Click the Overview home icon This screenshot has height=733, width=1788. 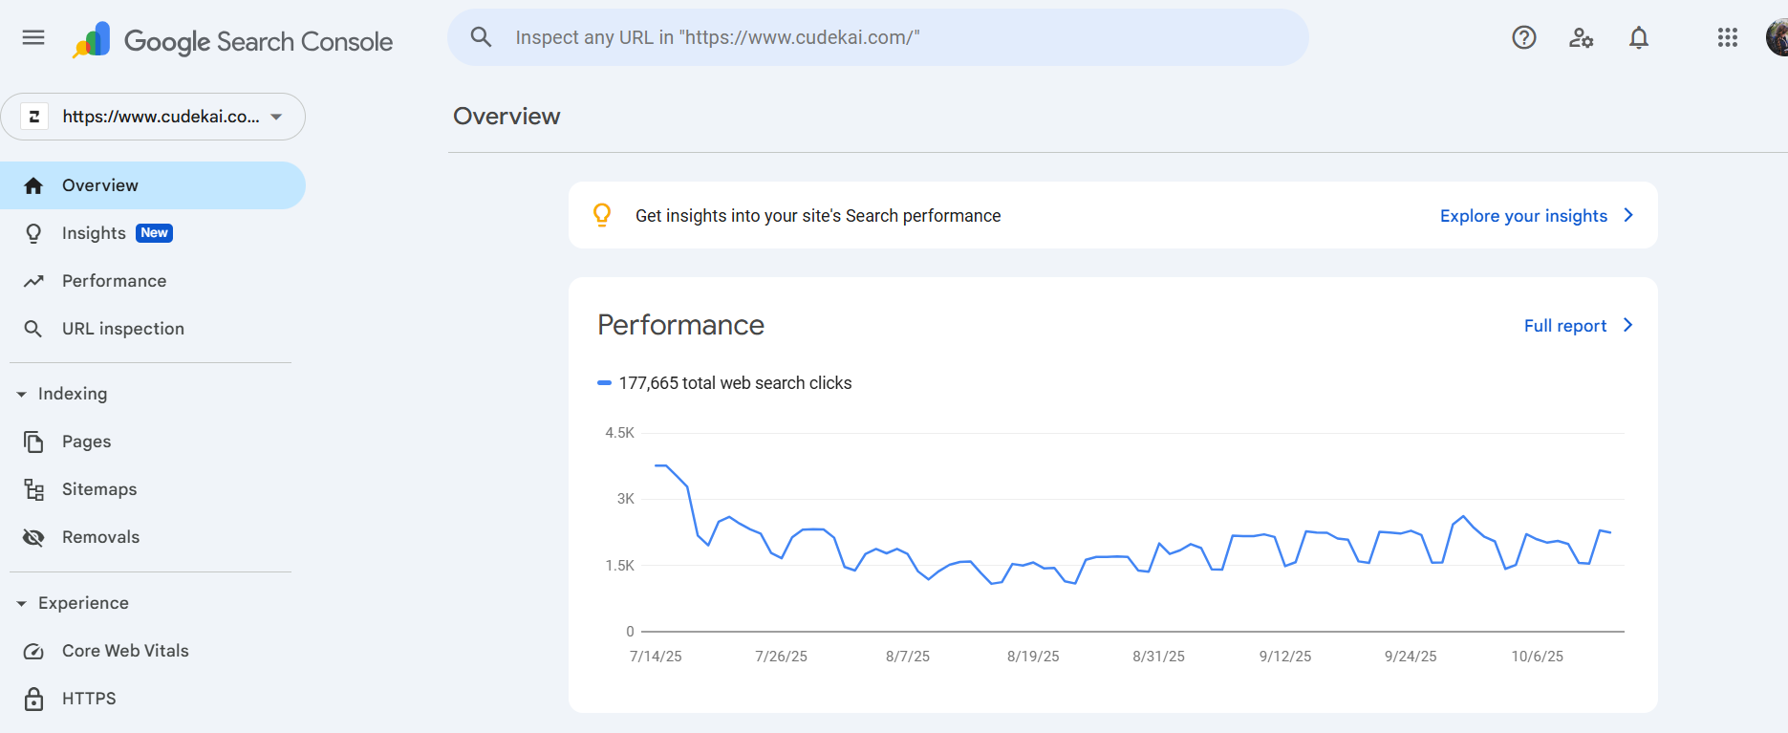click(33, 185)
